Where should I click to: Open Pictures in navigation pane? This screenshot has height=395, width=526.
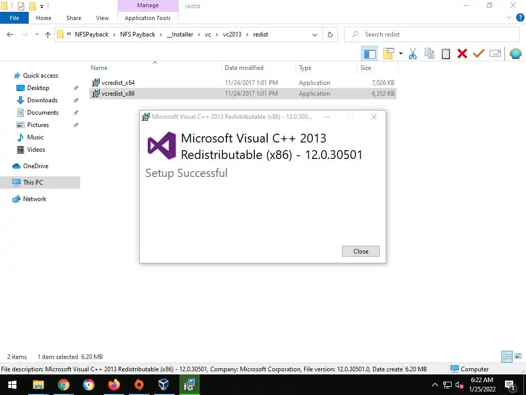(38, 125)
